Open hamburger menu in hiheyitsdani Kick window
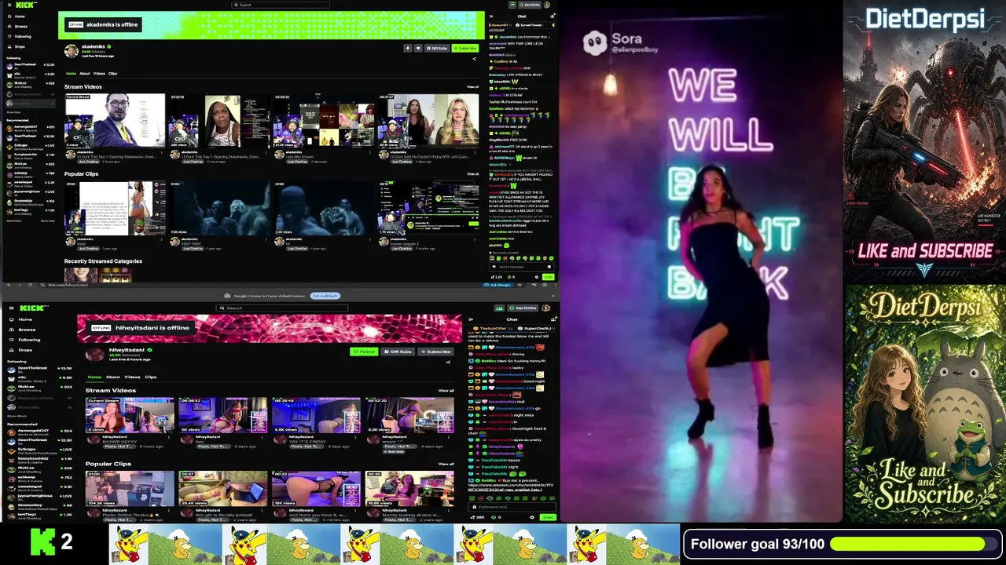The width and height of the screenshot is (1006, 565). 12,308
